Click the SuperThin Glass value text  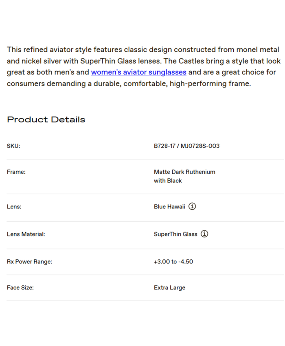(175, 234)
